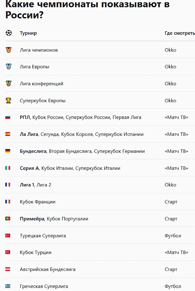Click the Italian flag icon next to Серия А
This screenshot has height=291, width=195.
pyautogui.click(x=8, y=168)
